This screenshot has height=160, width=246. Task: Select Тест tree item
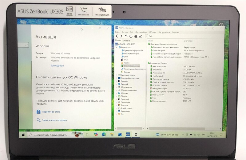coord(121,114)
